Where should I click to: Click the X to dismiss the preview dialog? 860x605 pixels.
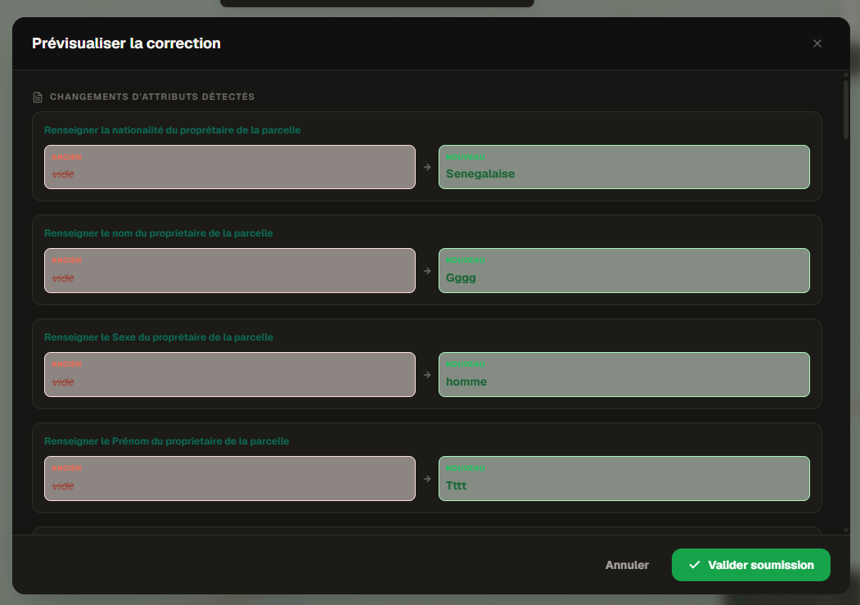(x=817, y=43)
